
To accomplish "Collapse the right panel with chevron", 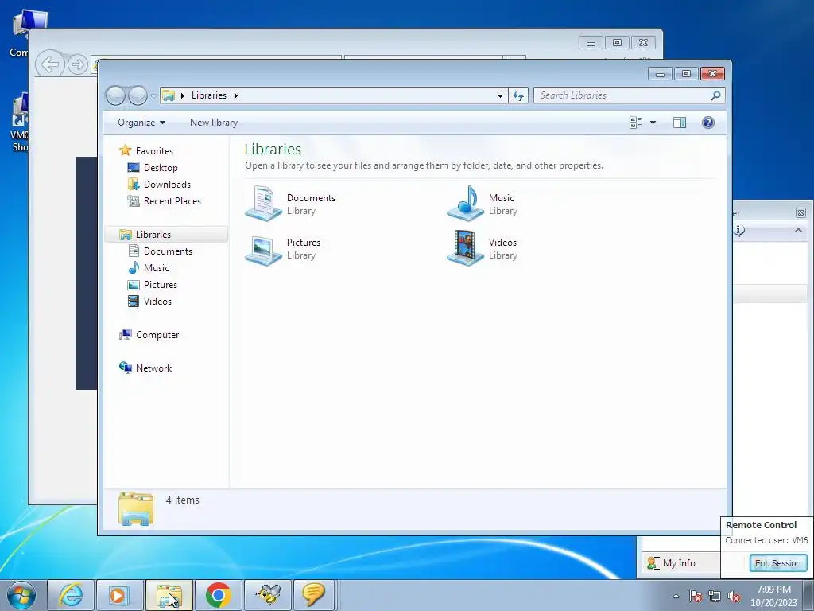I will [x=798, y=230].
